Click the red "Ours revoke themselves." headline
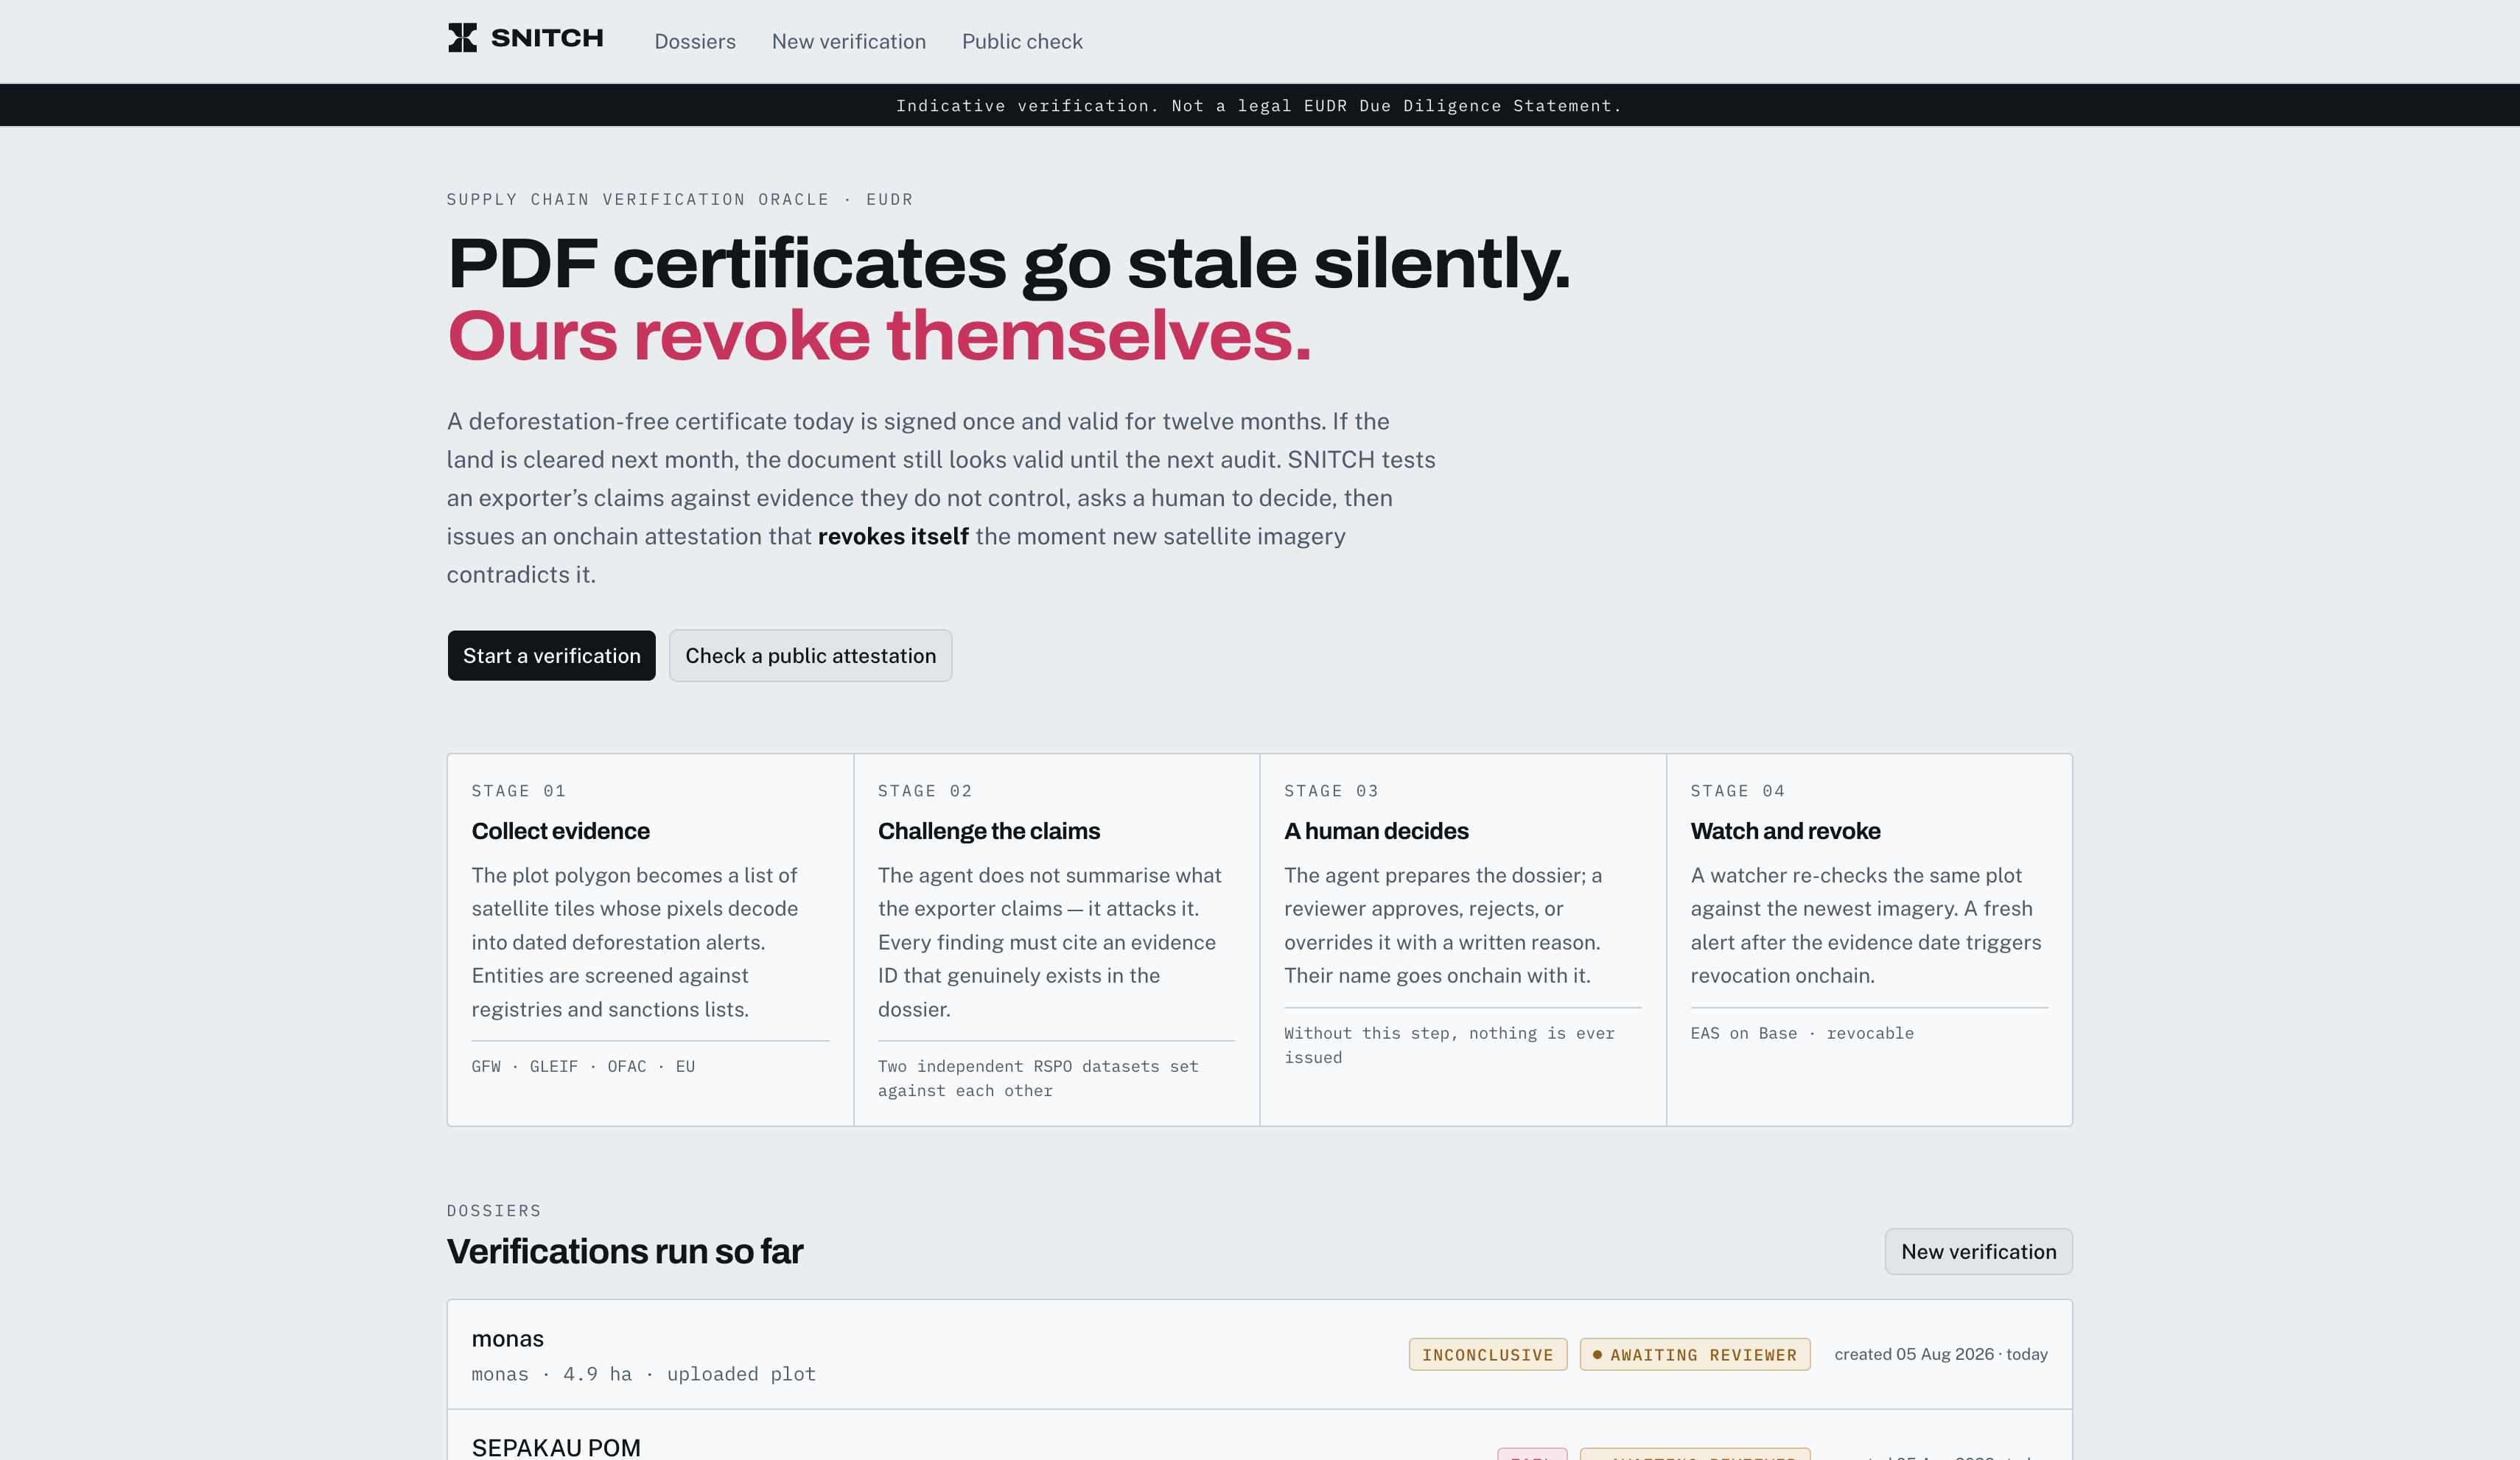The image size is (2520, 1460). coord(879,335)
